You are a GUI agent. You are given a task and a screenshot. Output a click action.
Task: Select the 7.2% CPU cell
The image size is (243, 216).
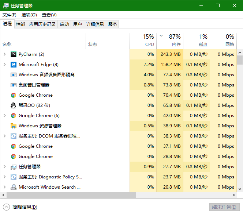click(x=143, y=65)
